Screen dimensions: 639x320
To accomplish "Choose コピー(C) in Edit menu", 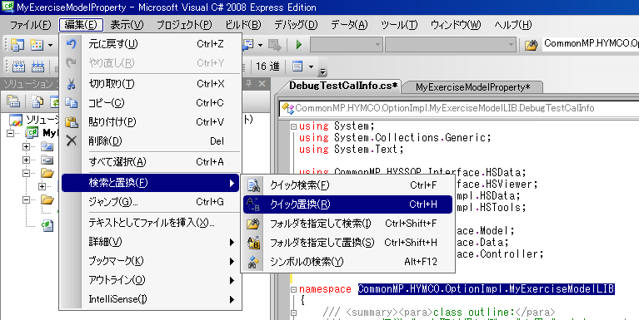I will pyautogui.click(x=151, y=103).
